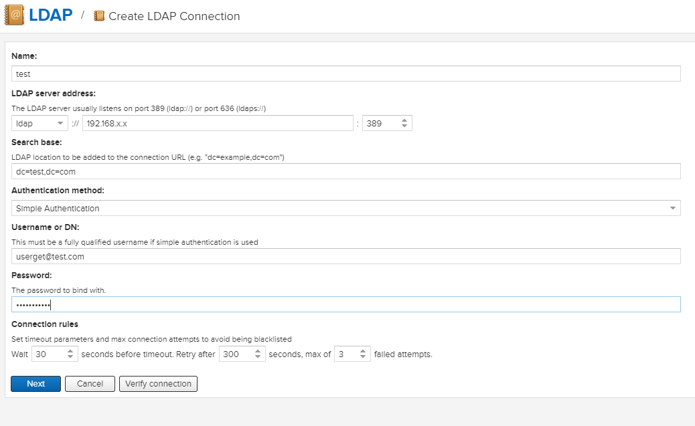The image size is (695, 426).
Task: Increase the retry after 300 seconds stepper
Action: point(258,351)
